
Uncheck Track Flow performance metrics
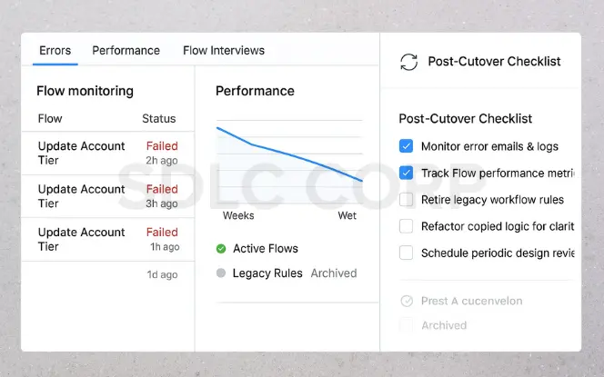pos(406,173)
